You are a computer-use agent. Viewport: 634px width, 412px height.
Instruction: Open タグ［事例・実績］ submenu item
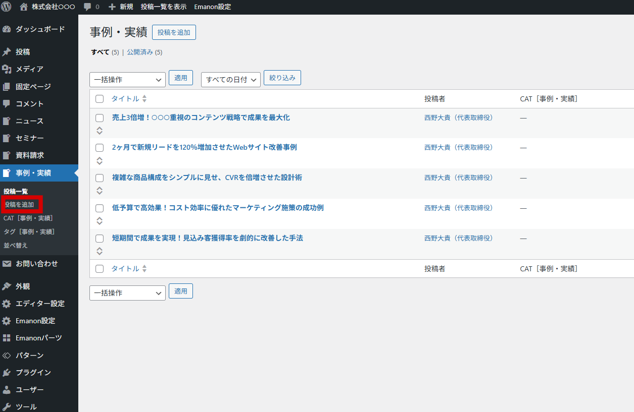(29, 231)
